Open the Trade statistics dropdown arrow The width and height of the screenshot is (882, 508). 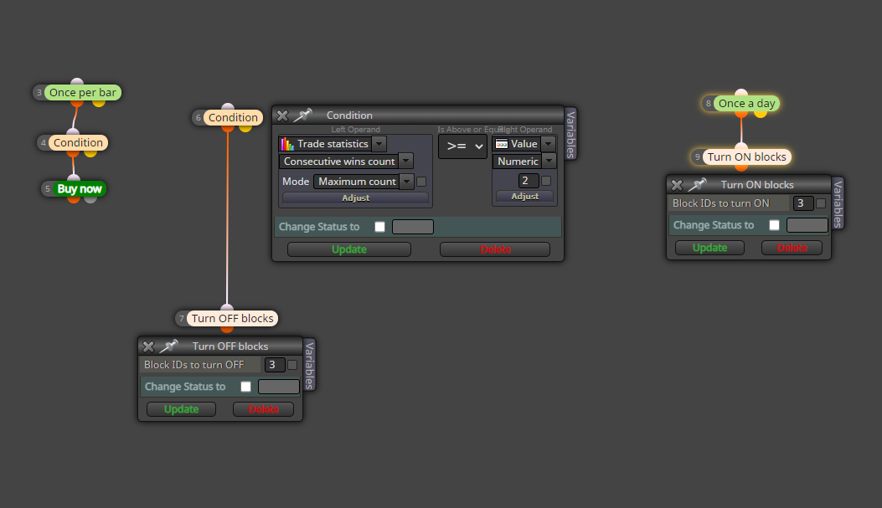(x=379, y=144)
